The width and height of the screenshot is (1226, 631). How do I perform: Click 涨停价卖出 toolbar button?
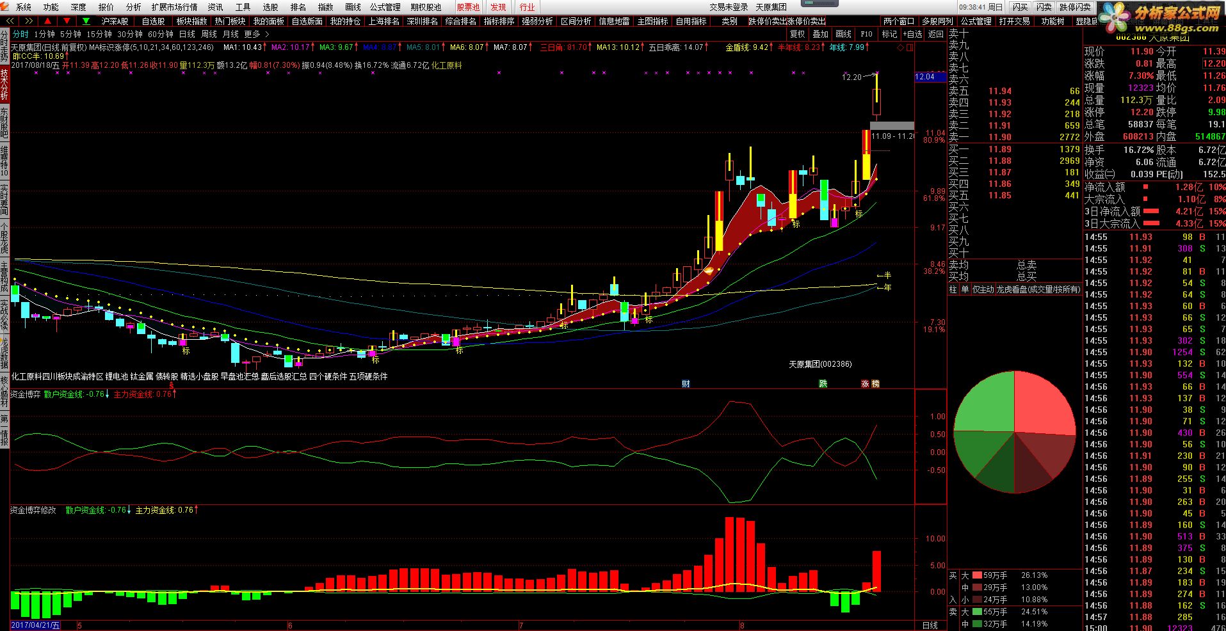point(807,21)
